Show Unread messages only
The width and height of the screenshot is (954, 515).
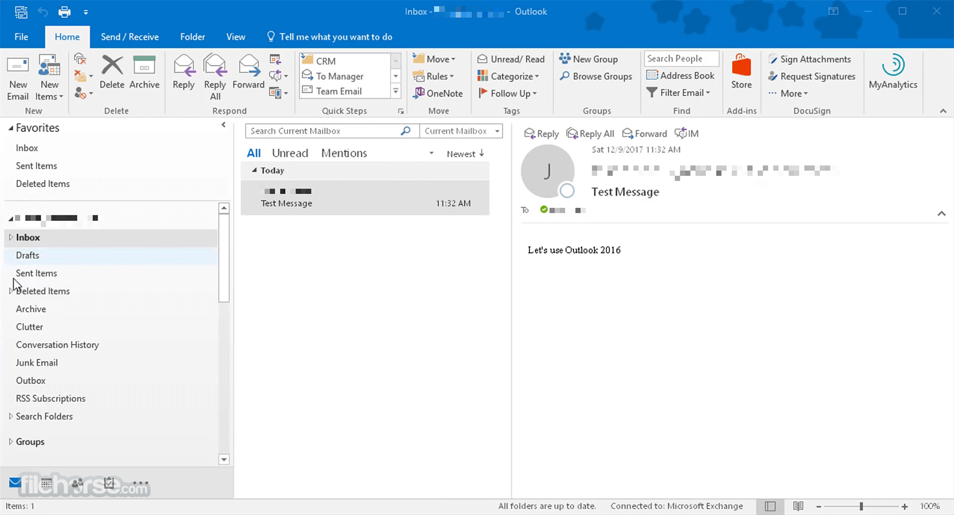pos(290,153)
